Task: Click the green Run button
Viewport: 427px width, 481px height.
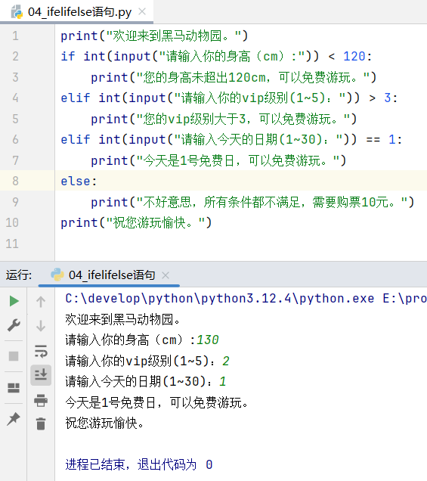Action: coord(14,301)
